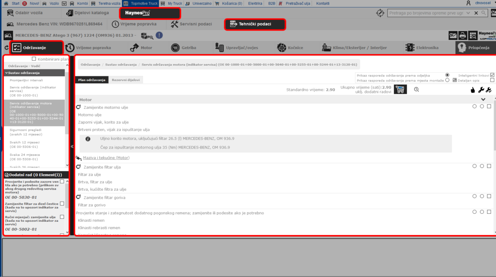Switch to the Servisni podaci tab
Image resolution: width=496 pixels, height=277 pixels.
tap(191, 24)
